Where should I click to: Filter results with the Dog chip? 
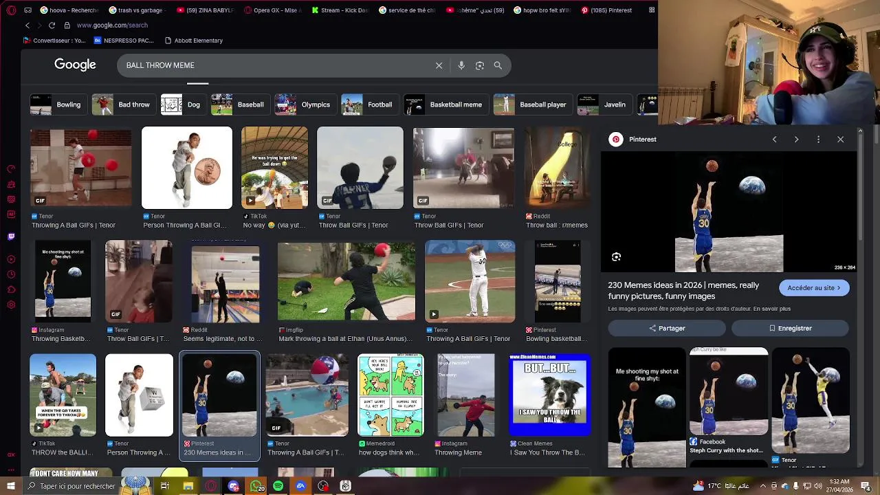tap(182, 104)
